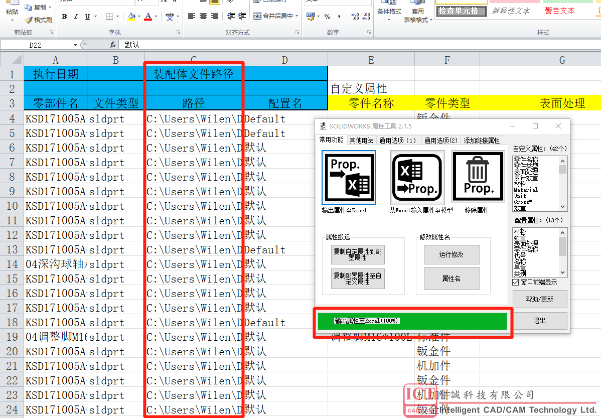Screen dimensions: 601x418
Task: Open the 复制 copy dropdown arrow
Action: click(x=50, y=8)
